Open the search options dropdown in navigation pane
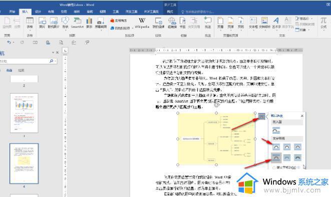This screenshot has width=331, height=197. [x=55, y=61]
